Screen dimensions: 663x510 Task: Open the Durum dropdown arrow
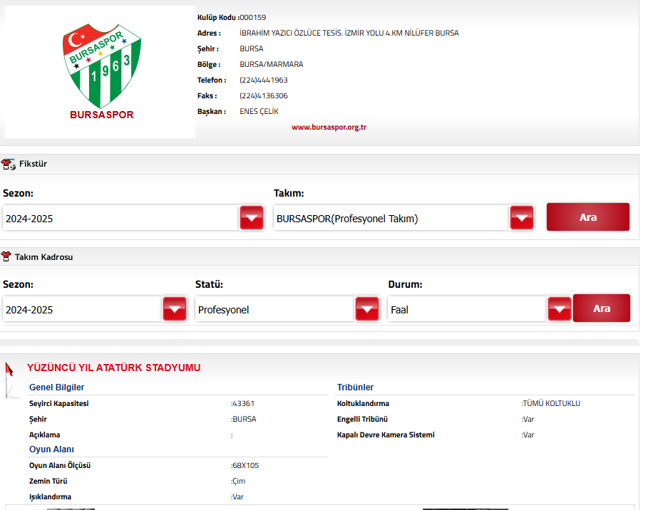click(x=559, y=309)
